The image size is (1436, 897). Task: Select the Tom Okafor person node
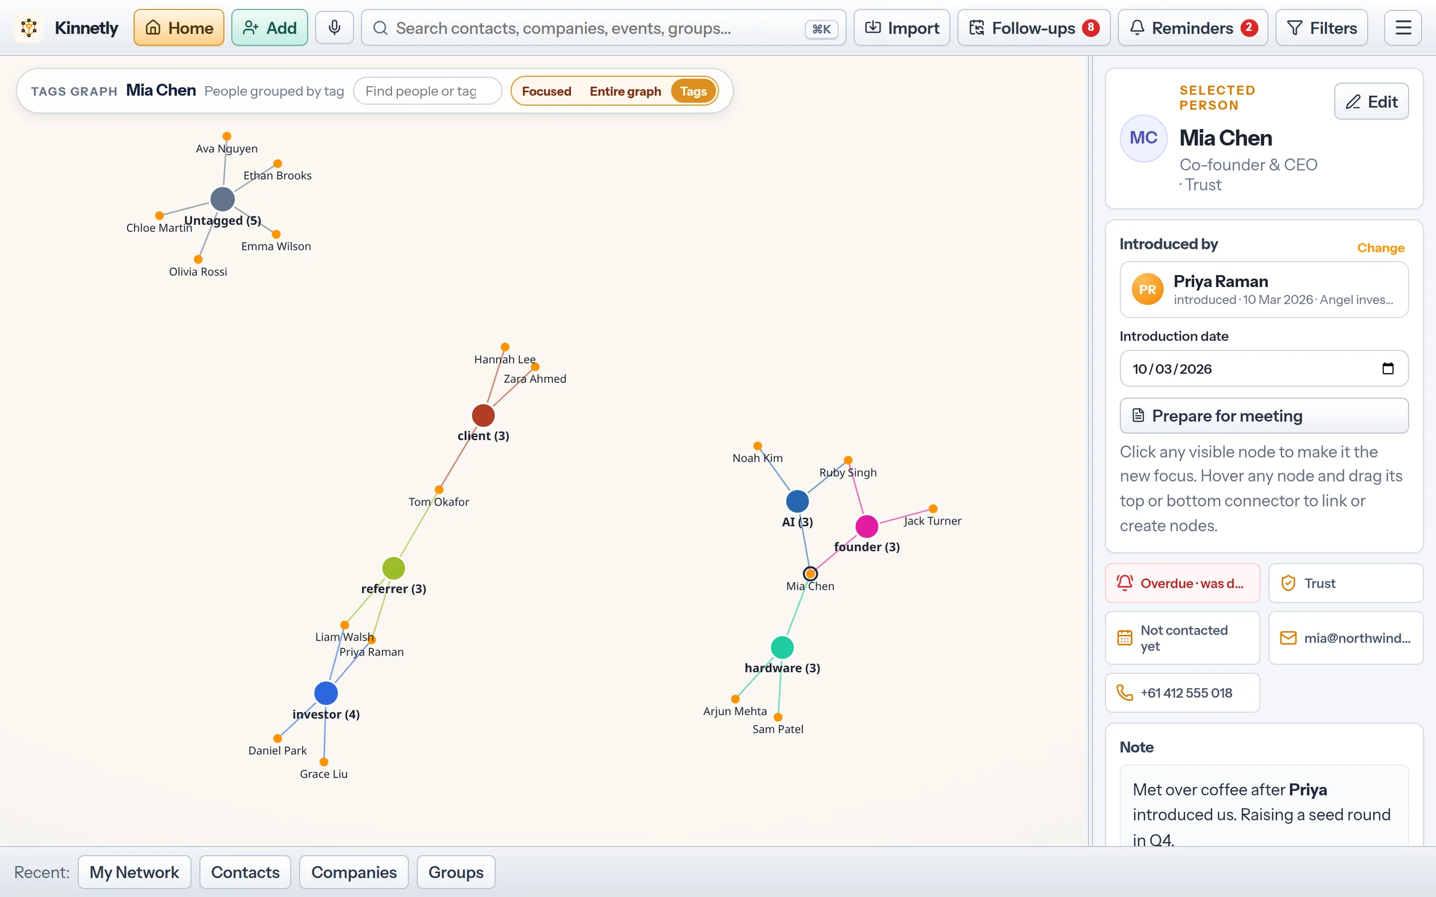pyautogui.click(x=439, y=490)
